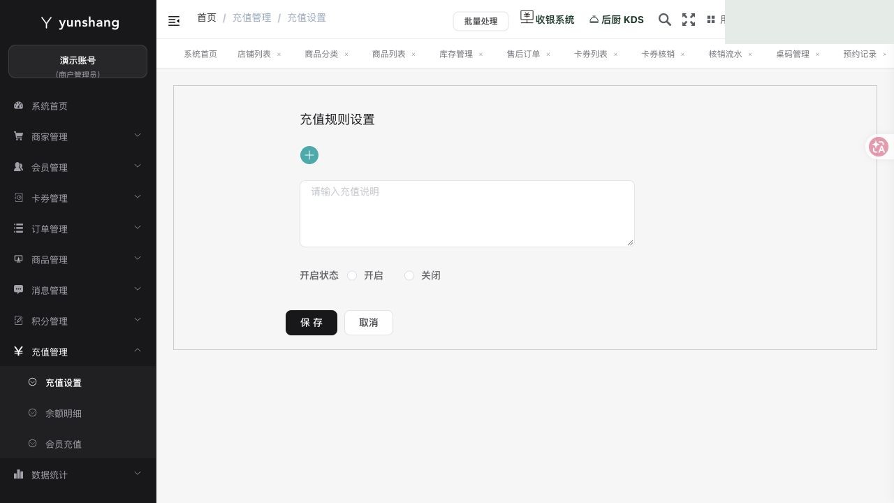Click 首页 in the breadcrumb
The width and height of the screenshot is (894, 503).
pyautogui.click(x=207, y=17)
